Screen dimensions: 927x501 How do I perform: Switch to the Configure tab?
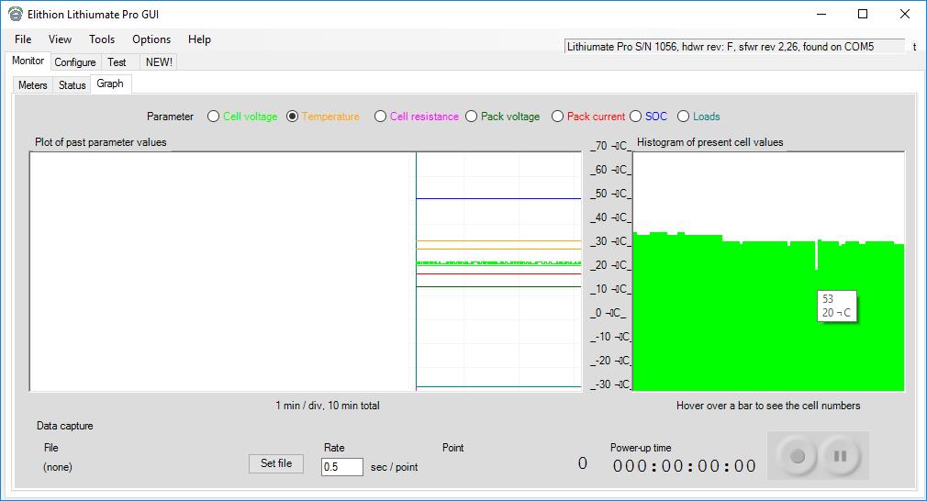75,62
